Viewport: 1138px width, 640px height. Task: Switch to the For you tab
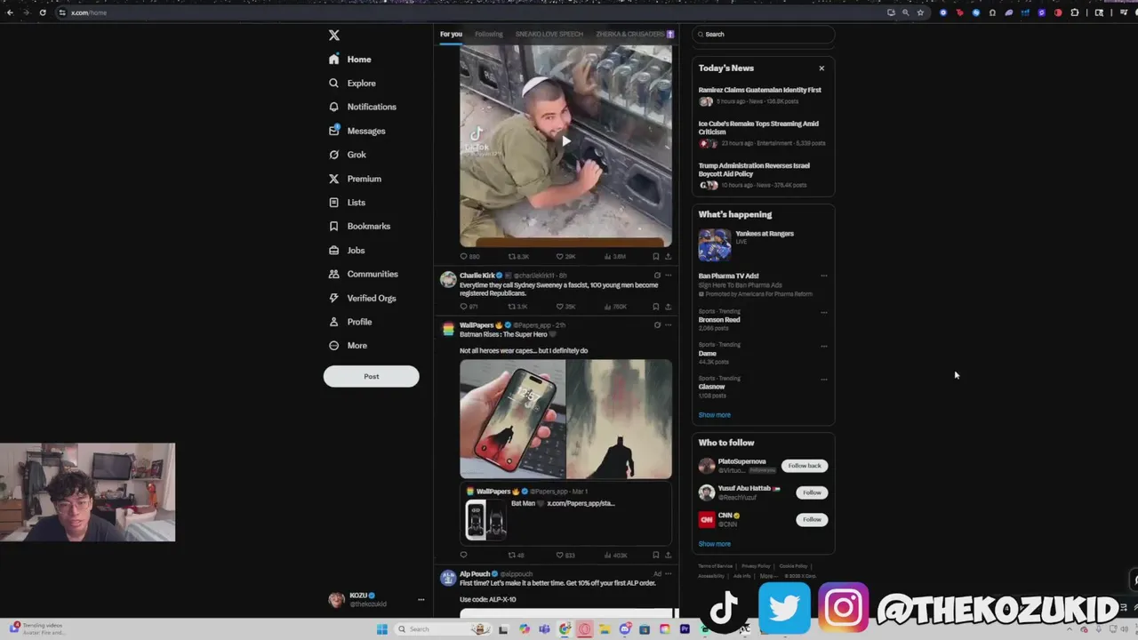pyautogui.click(x=451, y=35)
